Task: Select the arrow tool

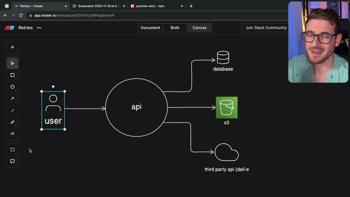Action: point(12,99)
